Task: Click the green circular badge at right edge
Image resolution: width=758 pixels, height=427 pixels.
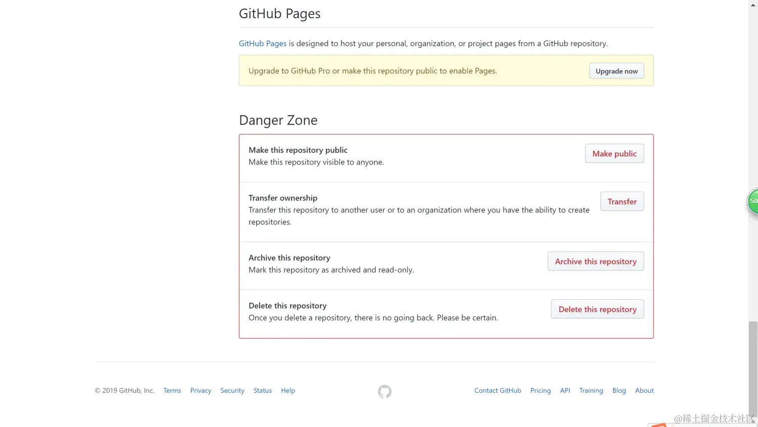Action: 753,201
